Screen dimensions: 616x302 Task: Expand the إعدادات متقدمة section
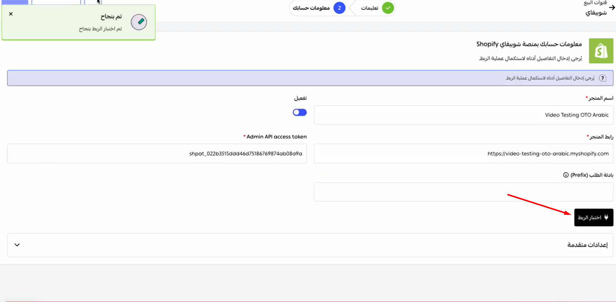[x=310, y=245]
